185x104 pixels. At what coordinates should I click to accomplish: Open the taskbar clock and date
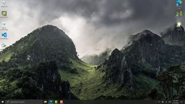click(175, 102)
